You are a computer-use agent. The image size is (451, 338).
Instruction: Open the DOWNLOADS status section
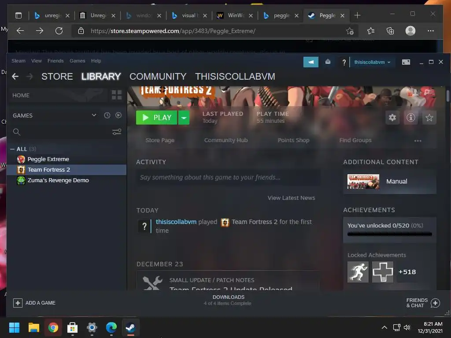tap(228, 300)
